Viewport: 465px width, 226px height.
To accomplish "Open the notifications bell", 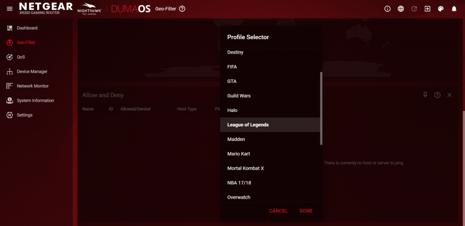I will coord(454,9).
